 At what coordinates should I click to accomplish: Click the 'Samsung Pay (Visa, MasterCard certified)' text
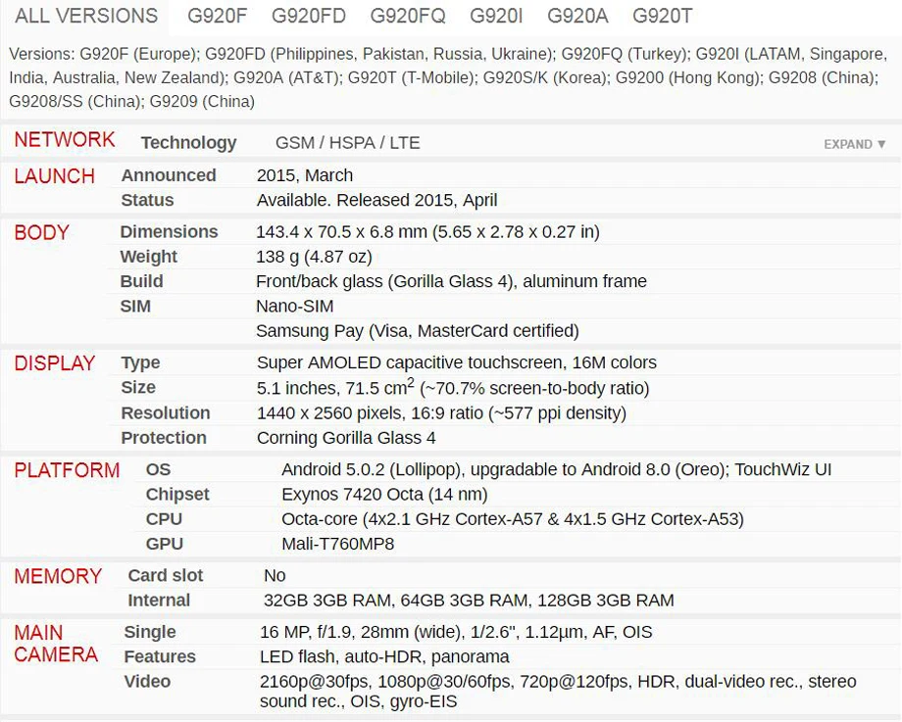coord(418,331)
